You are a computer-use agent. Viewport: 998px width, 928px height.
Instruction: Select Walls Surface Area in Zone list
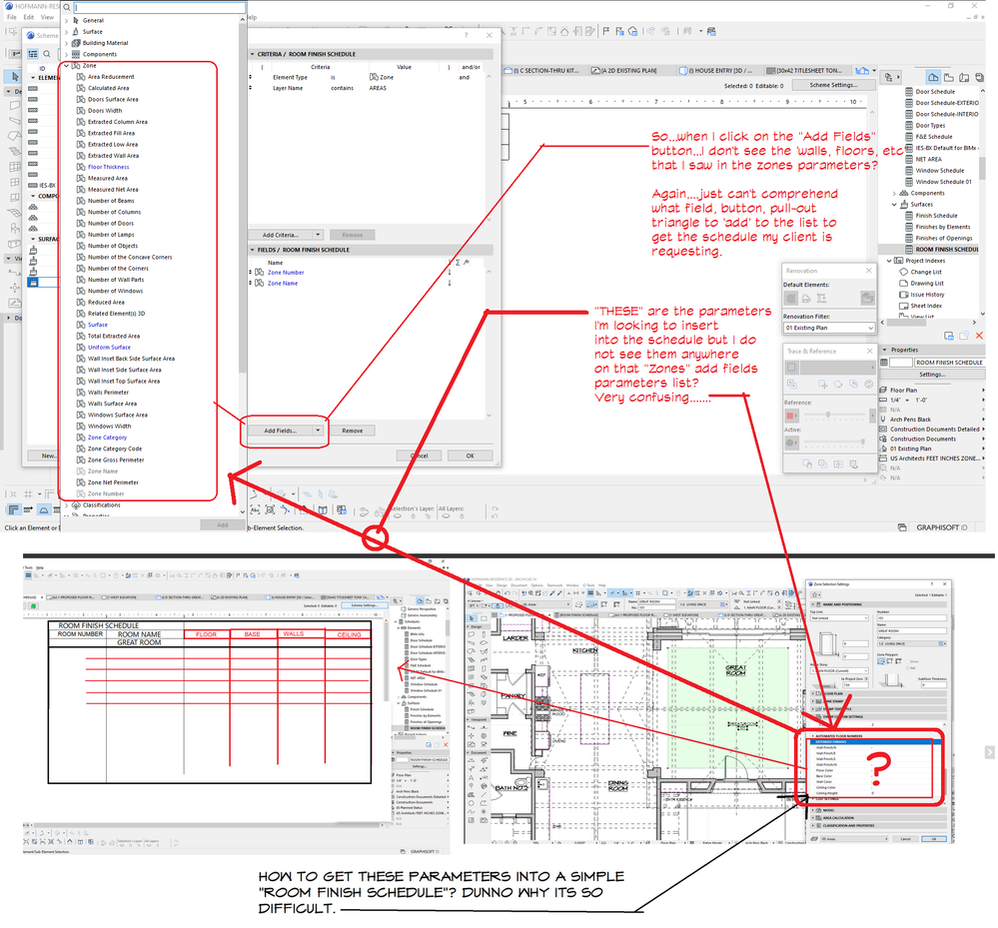(112, 404)
